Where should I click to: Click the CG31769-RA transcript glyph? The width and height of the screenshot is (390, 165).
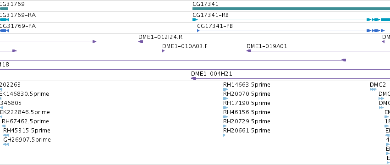(x=4, y=20)
